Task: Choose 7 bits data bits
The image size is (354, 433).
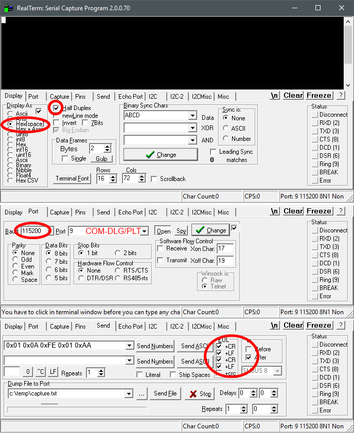Action: [49, 261]
